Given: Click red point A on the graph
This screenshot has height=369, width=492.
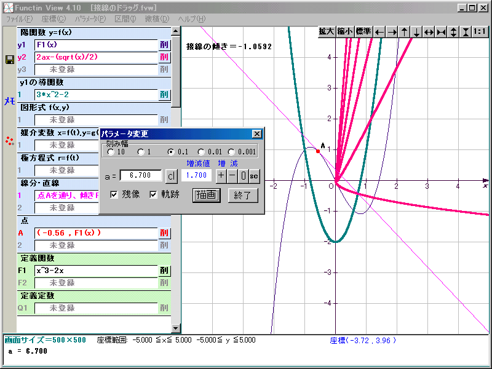Looking at the screenshot, I should 318,151.
